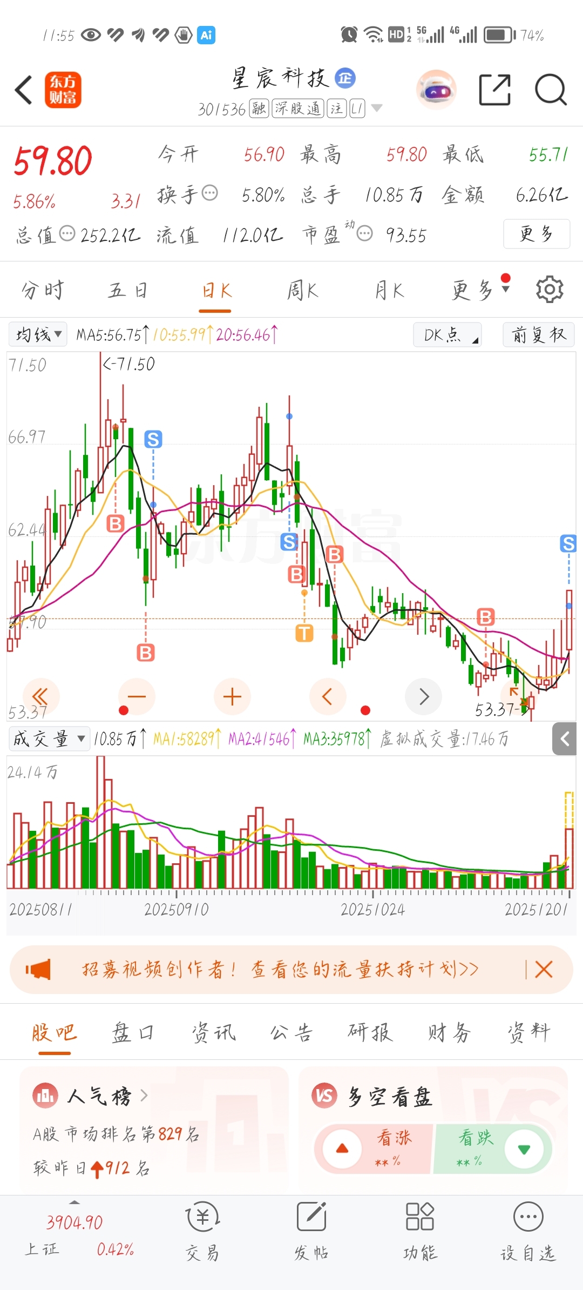The width and height of the screenshot is (583, 1290).
Task: Tap 更多 button in quote panel
Action: click(x=537, y=234)
